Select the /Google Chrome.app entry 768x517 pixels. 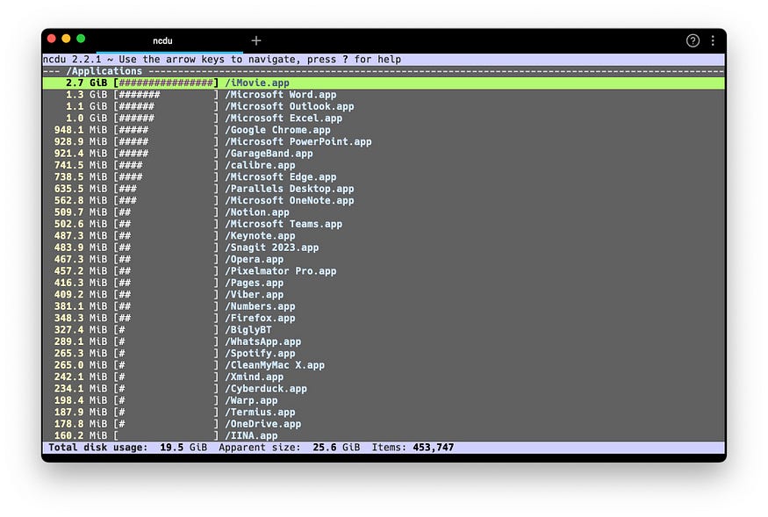point(384,130)
